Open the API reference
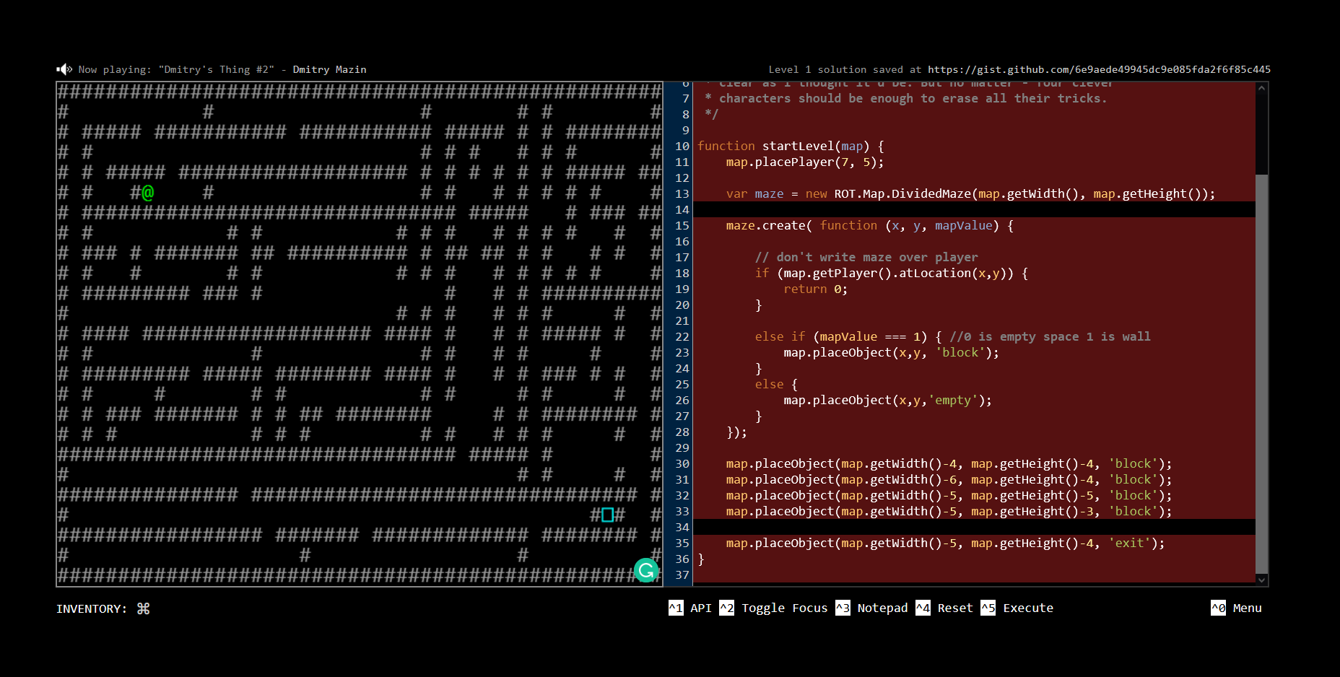Viewport: 1340px width, 677px height. click(691, 608)
